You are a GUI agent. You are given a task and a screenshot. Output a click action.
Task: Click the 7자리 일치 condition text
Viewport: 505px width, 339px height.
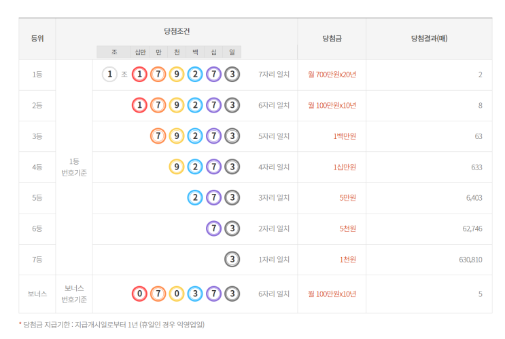point(275,75)
